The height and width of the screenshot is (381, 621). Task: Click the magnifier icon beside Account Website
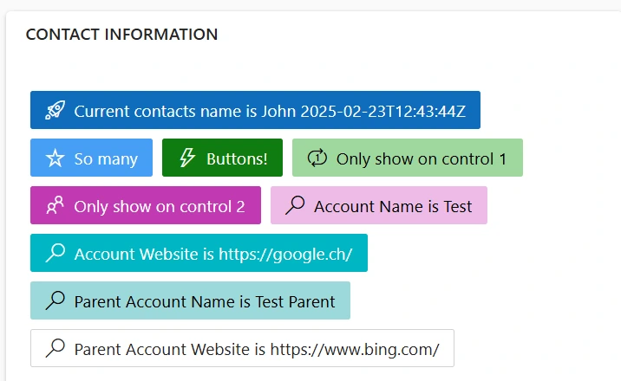point(55,254)
